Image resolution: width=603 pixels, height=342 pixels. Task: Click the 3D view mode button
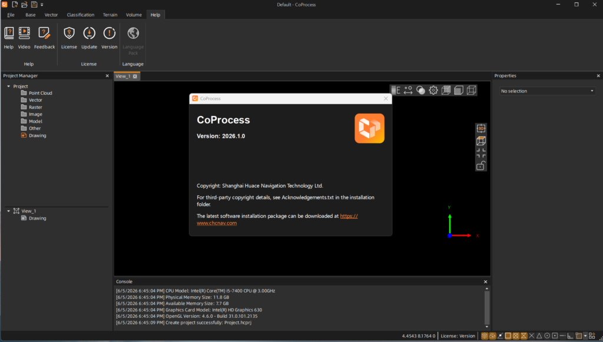pos(481,128)
